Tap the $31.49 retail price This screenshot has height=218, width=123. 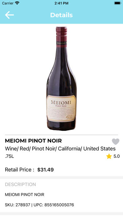45,170
